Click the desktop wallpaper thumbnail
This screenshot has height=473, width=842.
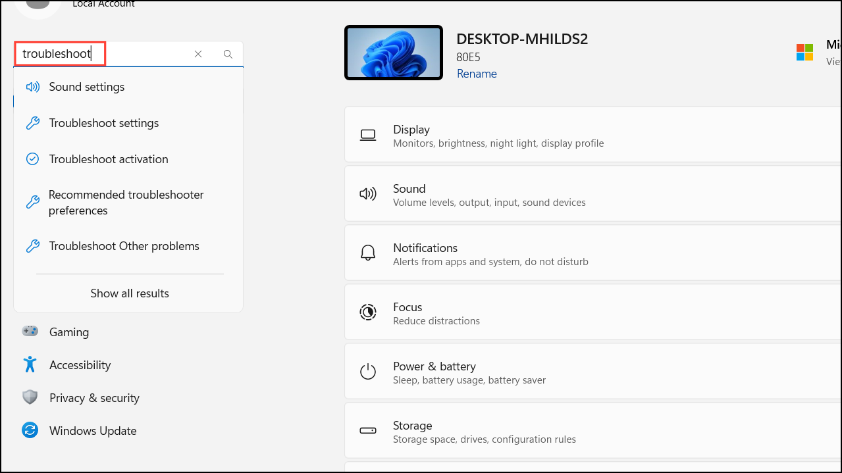coord(394,53)
